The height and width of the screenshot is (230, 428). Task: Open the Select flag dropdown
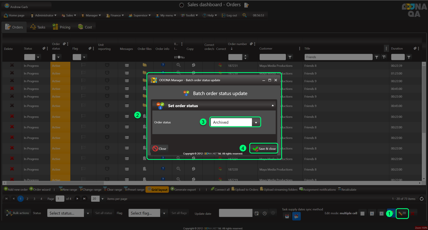tap(164, 213)
